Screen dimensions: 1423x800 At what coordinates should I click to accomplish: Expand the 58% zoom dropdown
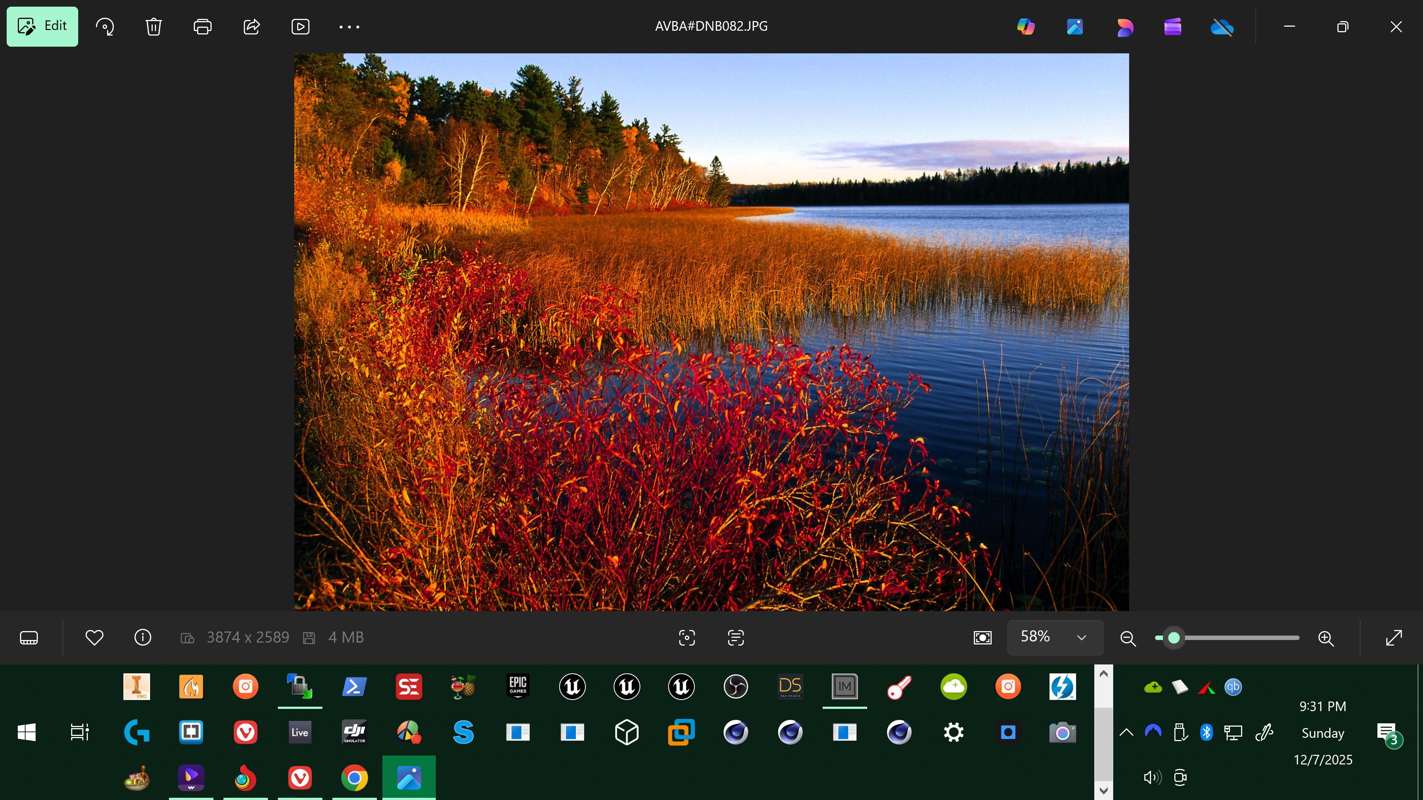point(1081,638)
